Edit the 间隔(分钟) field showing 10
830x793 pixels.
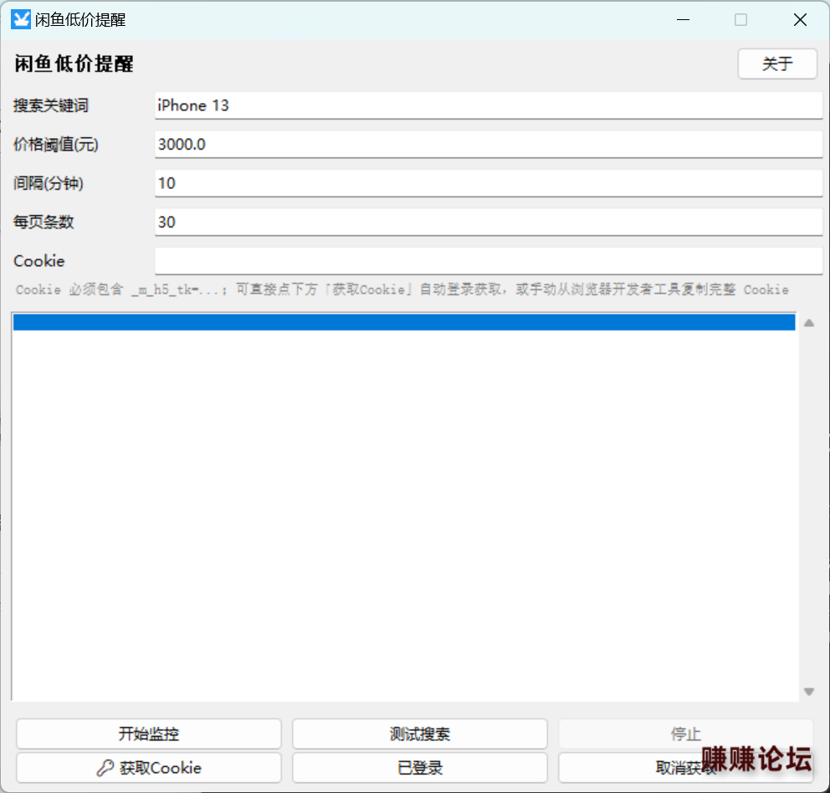(488, 183)
